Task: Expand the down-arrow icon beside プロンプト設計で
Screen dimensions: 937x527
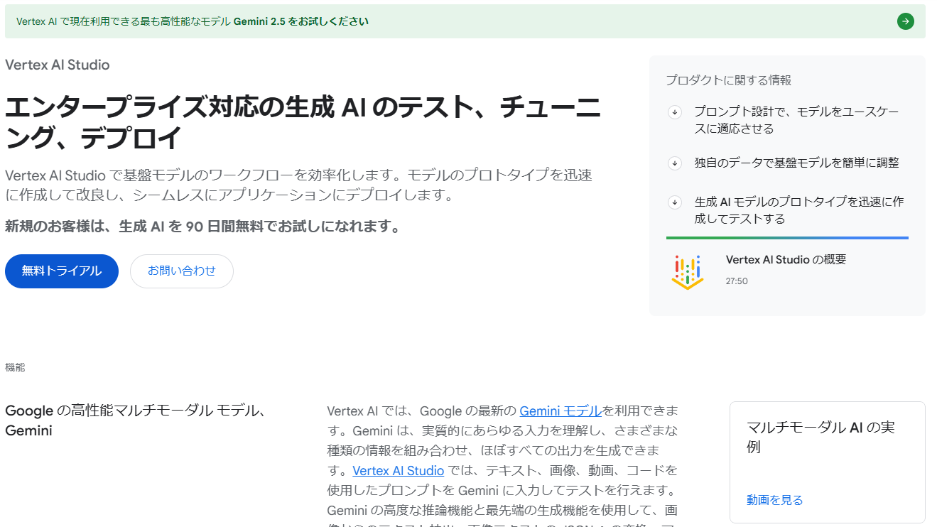Action: (x=675, y=112)
